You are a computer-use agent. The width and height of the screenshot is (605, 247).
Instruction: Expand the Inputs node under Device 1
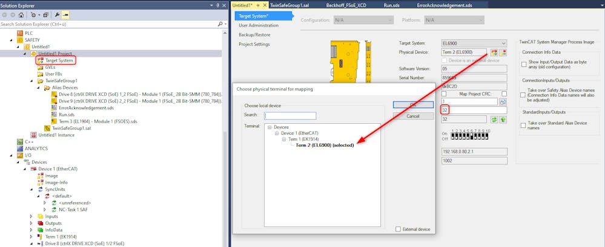point(31,217)
